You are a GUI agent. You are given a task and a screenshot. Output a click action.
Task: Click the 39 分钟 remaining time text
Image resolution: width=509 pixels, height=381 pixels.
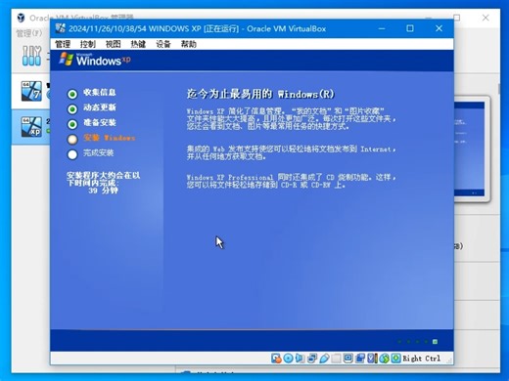(103, 190)
